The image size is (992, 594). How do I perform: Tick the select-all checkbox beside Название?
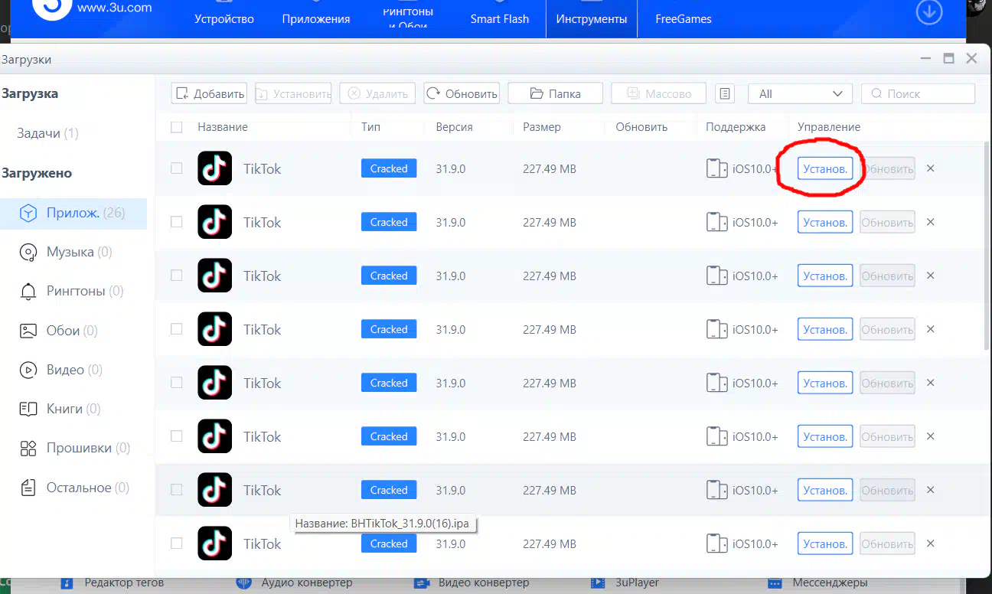click(x=177, y=127)
